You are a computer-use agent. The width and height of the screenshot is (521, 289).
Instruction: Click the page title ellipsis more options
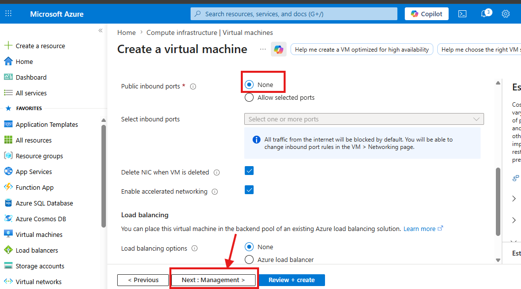click(263, 49)
